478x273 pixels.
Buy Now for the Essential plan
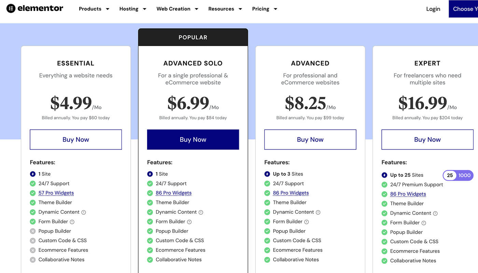coord(76,140)
